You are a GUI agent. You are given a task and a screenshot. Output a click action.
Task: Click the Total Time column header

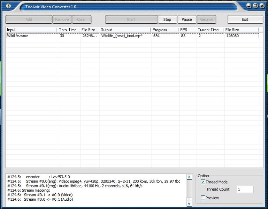pos(69,30)
